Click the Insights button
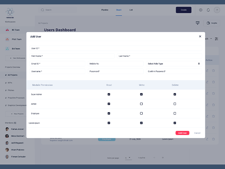This screenshot has height=169, width=225. (x=212, y=23)
